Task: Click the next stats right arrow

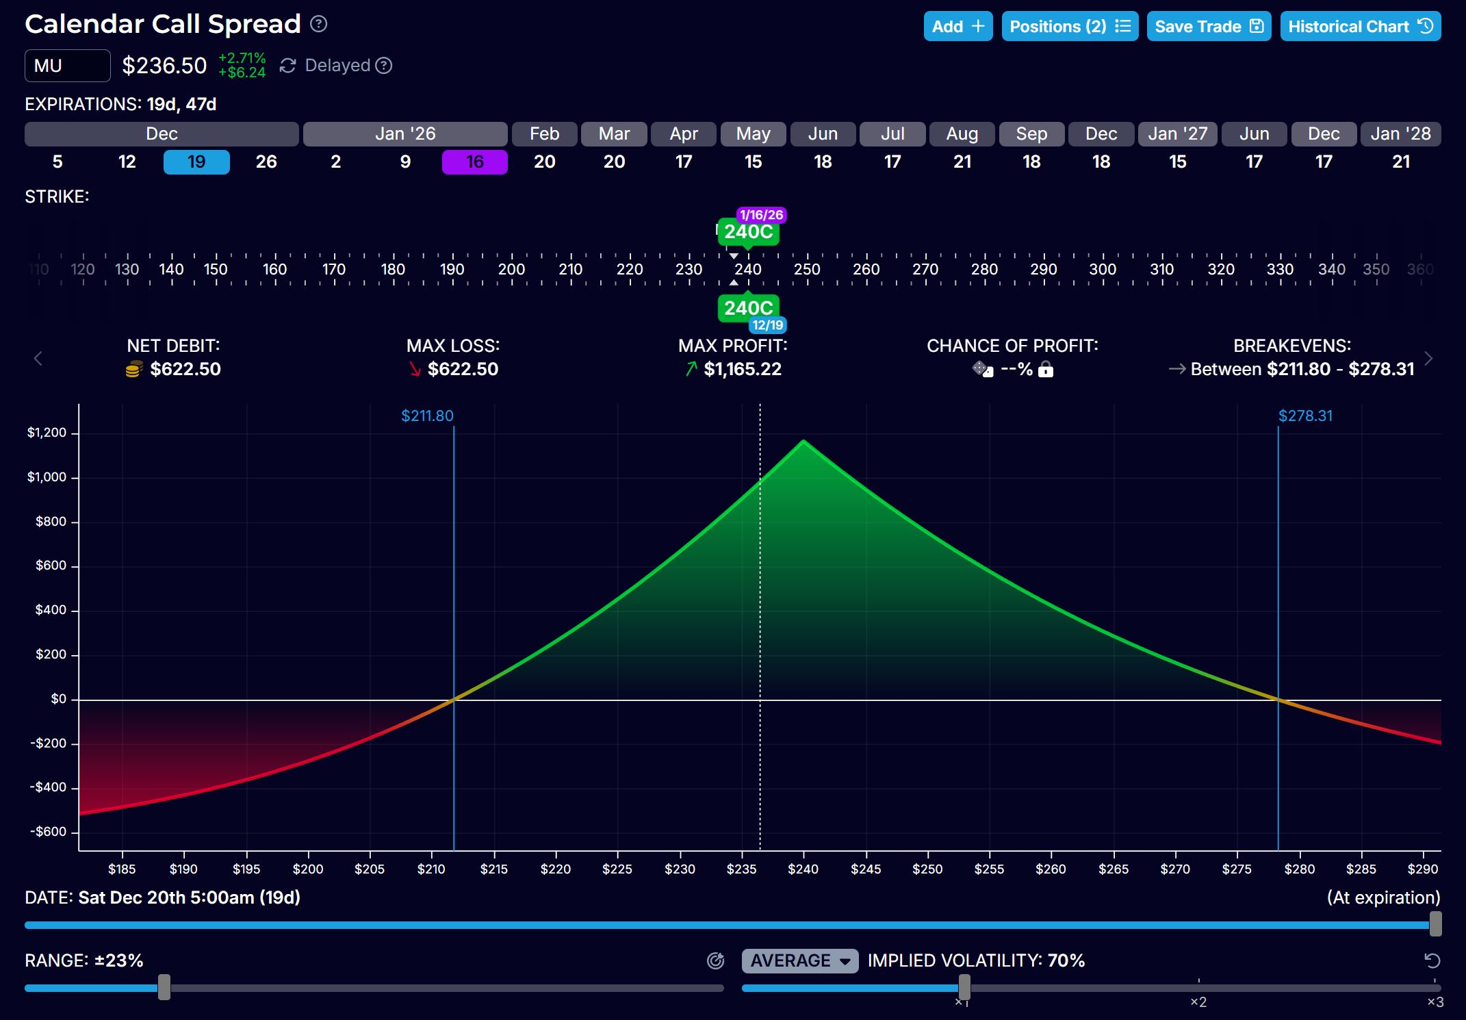Action: 1428,358
